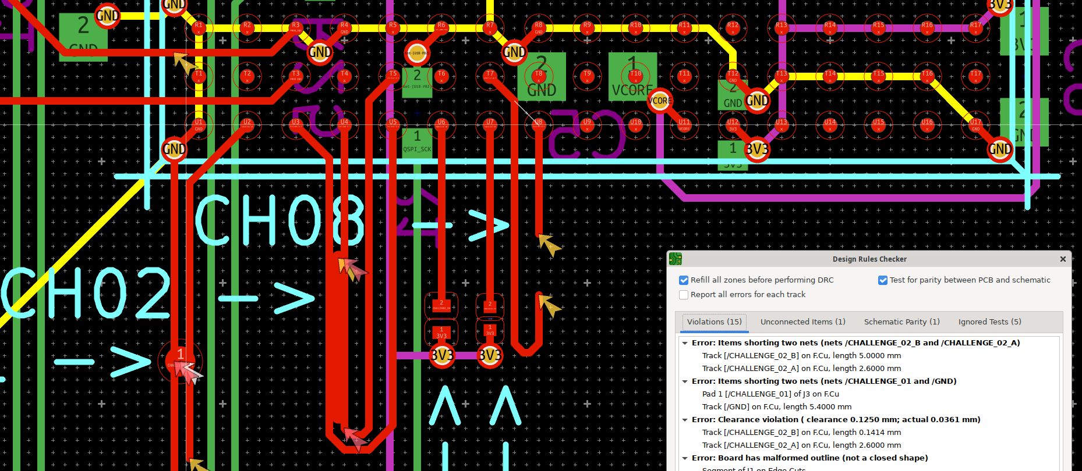Collapse the CHALLENGE_01 and GND shorting error
Screen dimensions: 1082x471
[x=685, y=381]
